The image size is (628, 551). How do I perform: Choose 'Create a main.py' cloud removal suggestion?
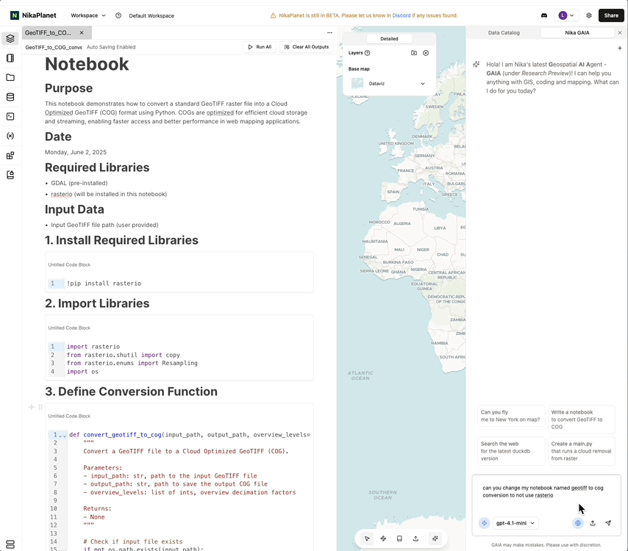(581, 451)
